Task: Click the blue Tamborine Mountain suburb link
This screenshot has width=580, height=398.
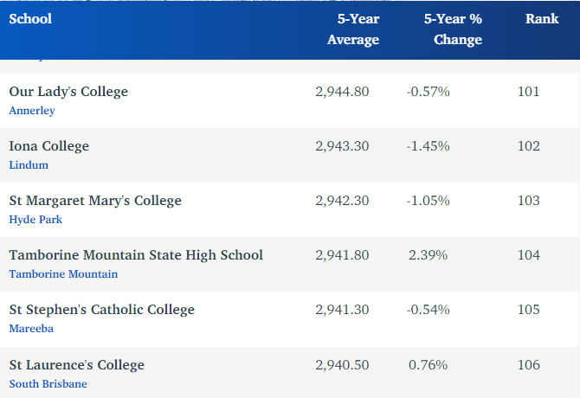Action: pos(63,273)
